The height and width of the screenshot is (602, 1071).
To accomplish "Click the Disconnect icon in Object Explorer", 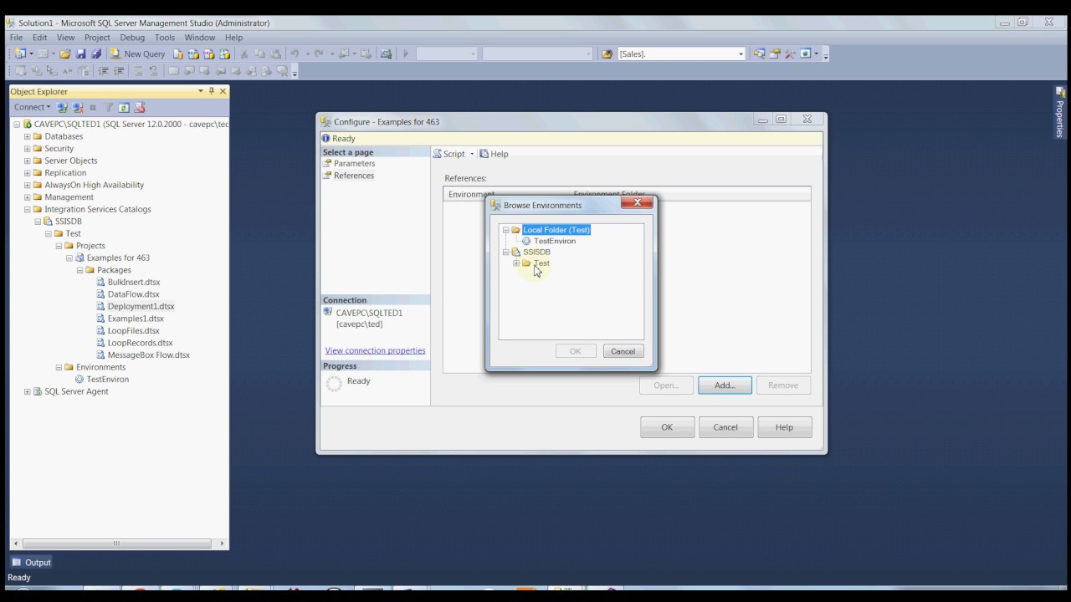I will (78, 107).
